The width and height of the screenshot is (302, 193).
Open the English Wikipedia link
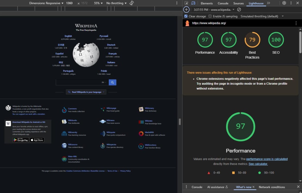[68, 36]
